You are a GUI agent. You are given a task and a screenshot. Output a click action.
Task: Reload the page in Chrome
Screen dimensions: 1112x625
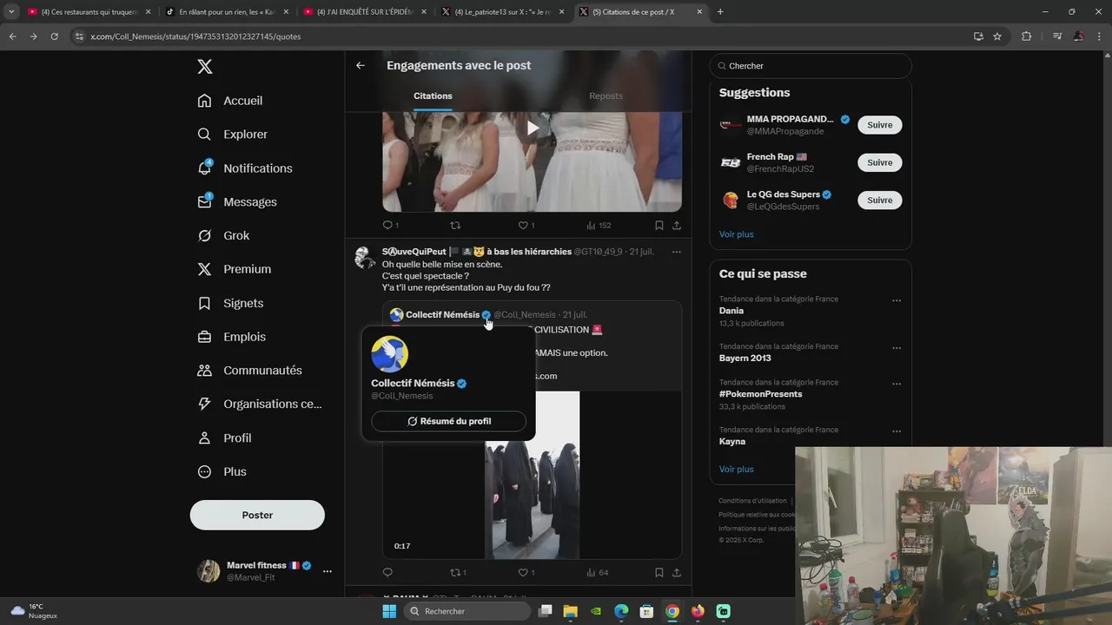[54, 36]
